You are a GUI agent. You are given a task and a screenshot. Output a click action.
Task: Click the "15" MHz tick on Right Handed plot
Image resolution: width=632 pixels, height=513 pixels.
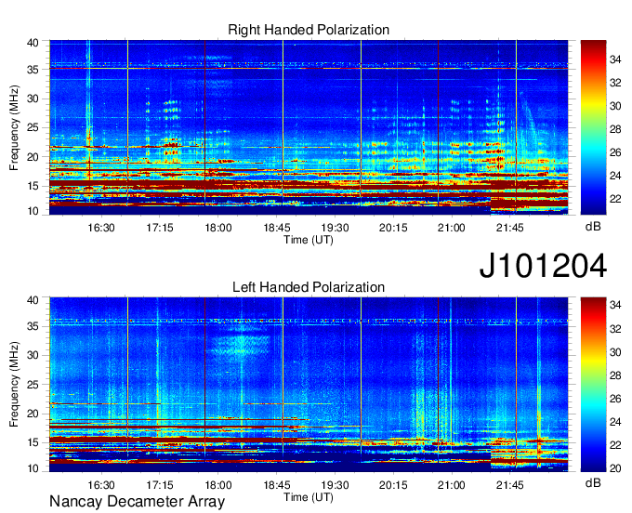tap(33, 186)
